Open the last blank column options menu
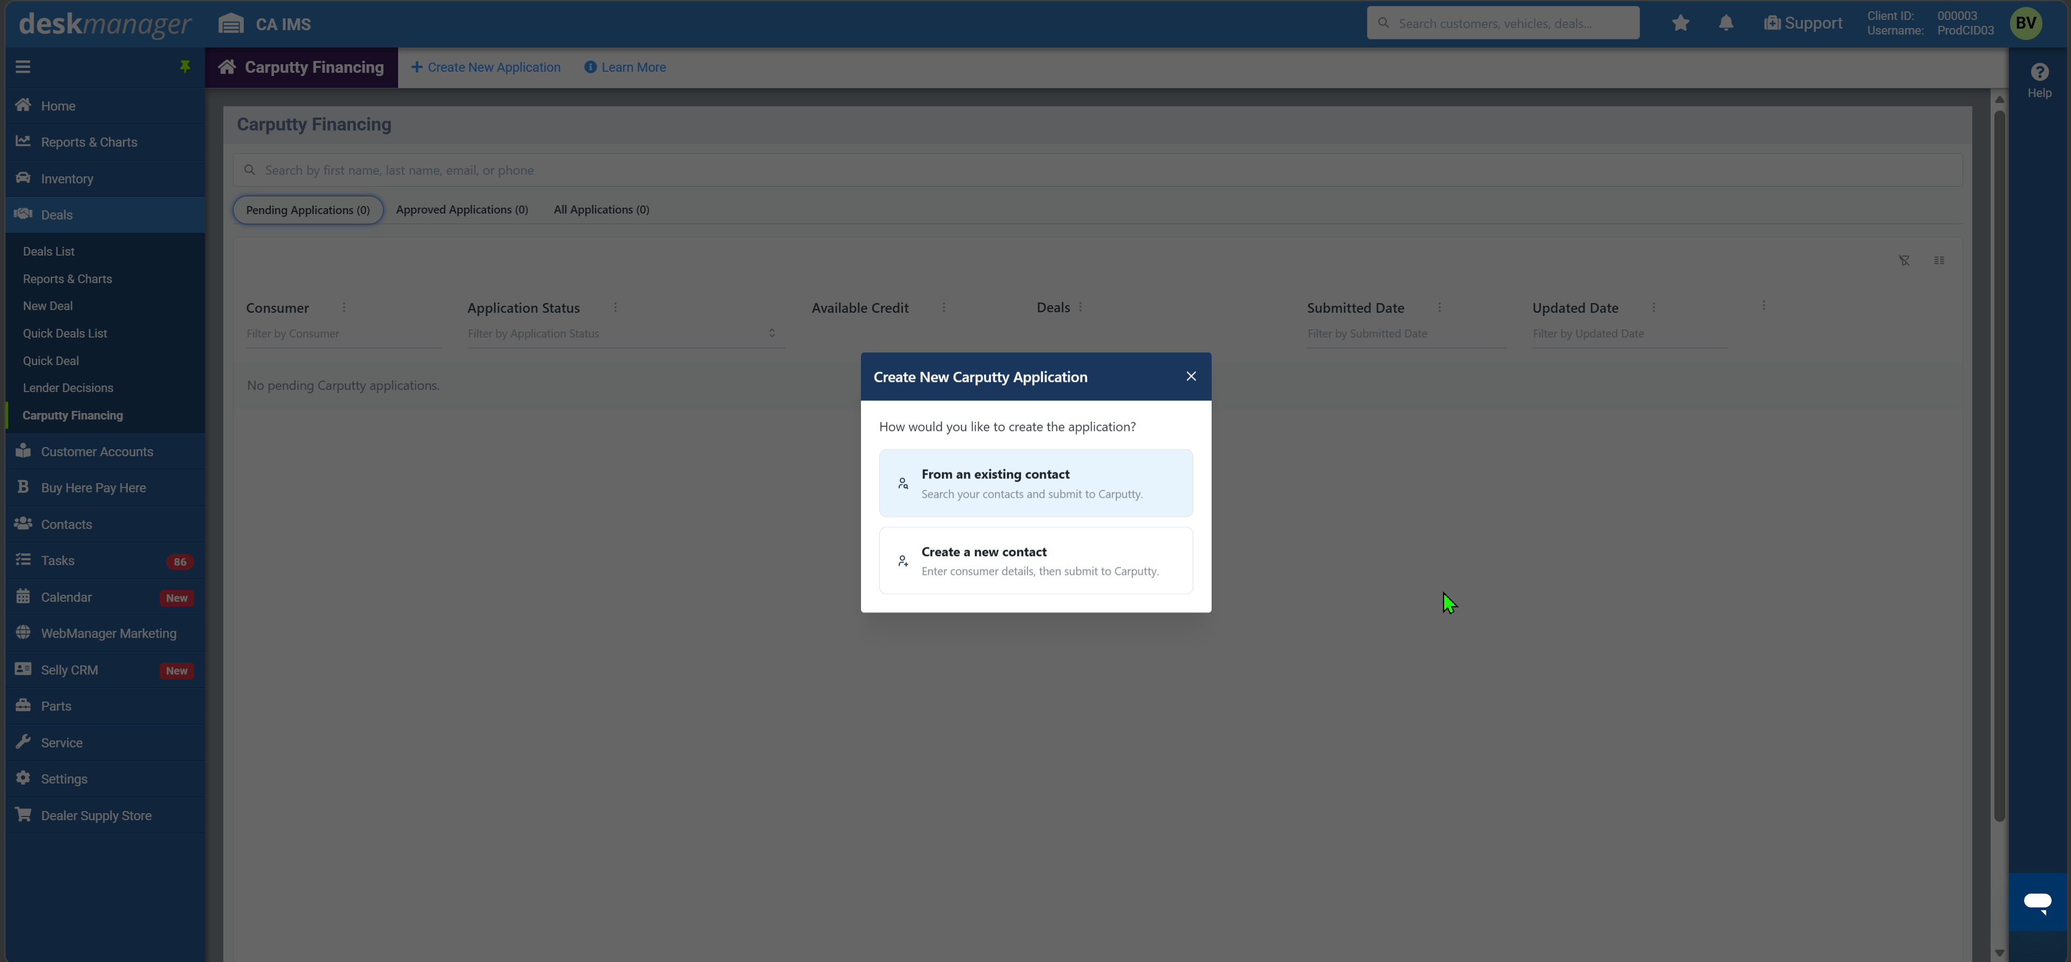 (x=1763, y=306)
